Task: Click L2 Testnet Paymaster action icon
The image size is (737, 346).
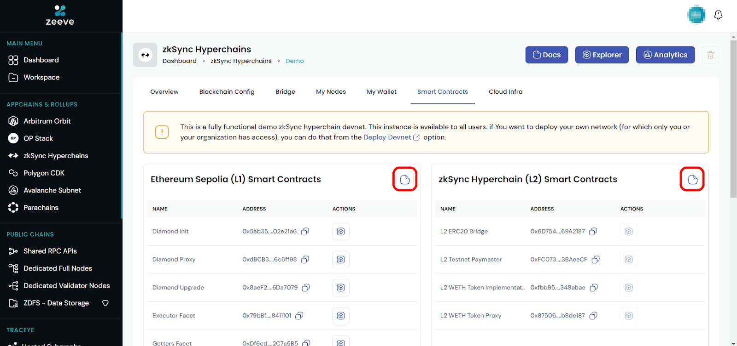Action: pos(629,260)
